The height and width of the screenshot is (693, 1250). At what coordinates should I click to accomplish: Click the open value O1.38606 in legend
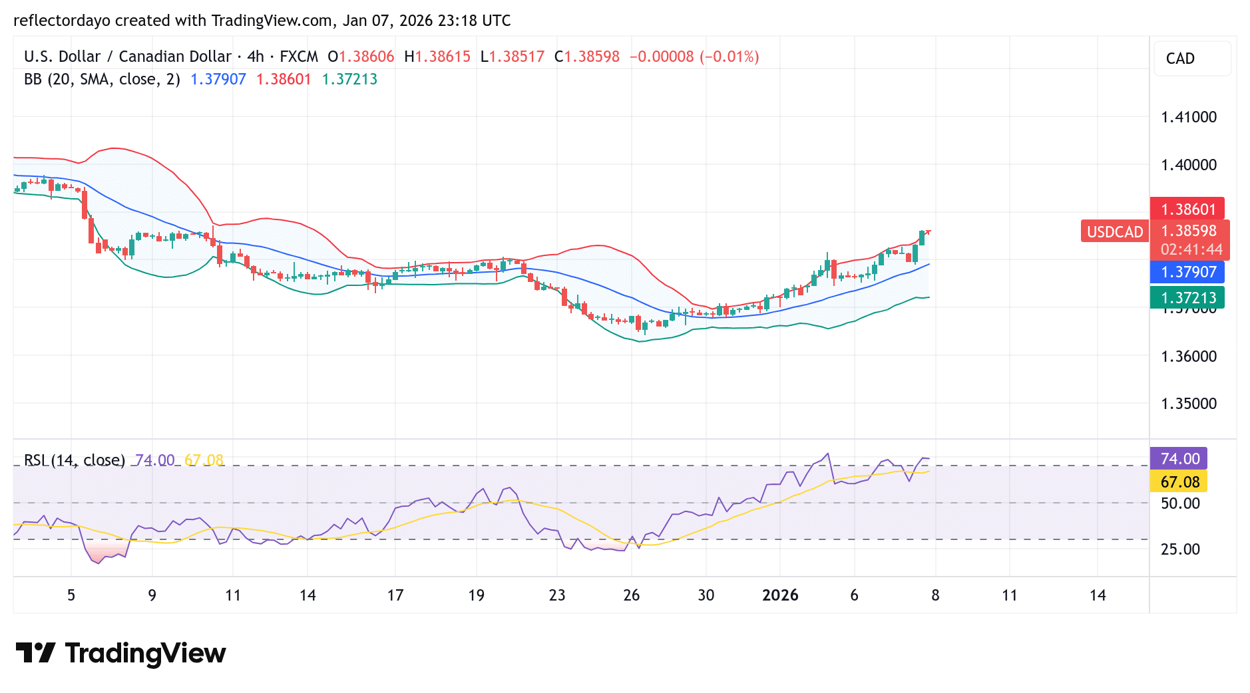point(362,57)
